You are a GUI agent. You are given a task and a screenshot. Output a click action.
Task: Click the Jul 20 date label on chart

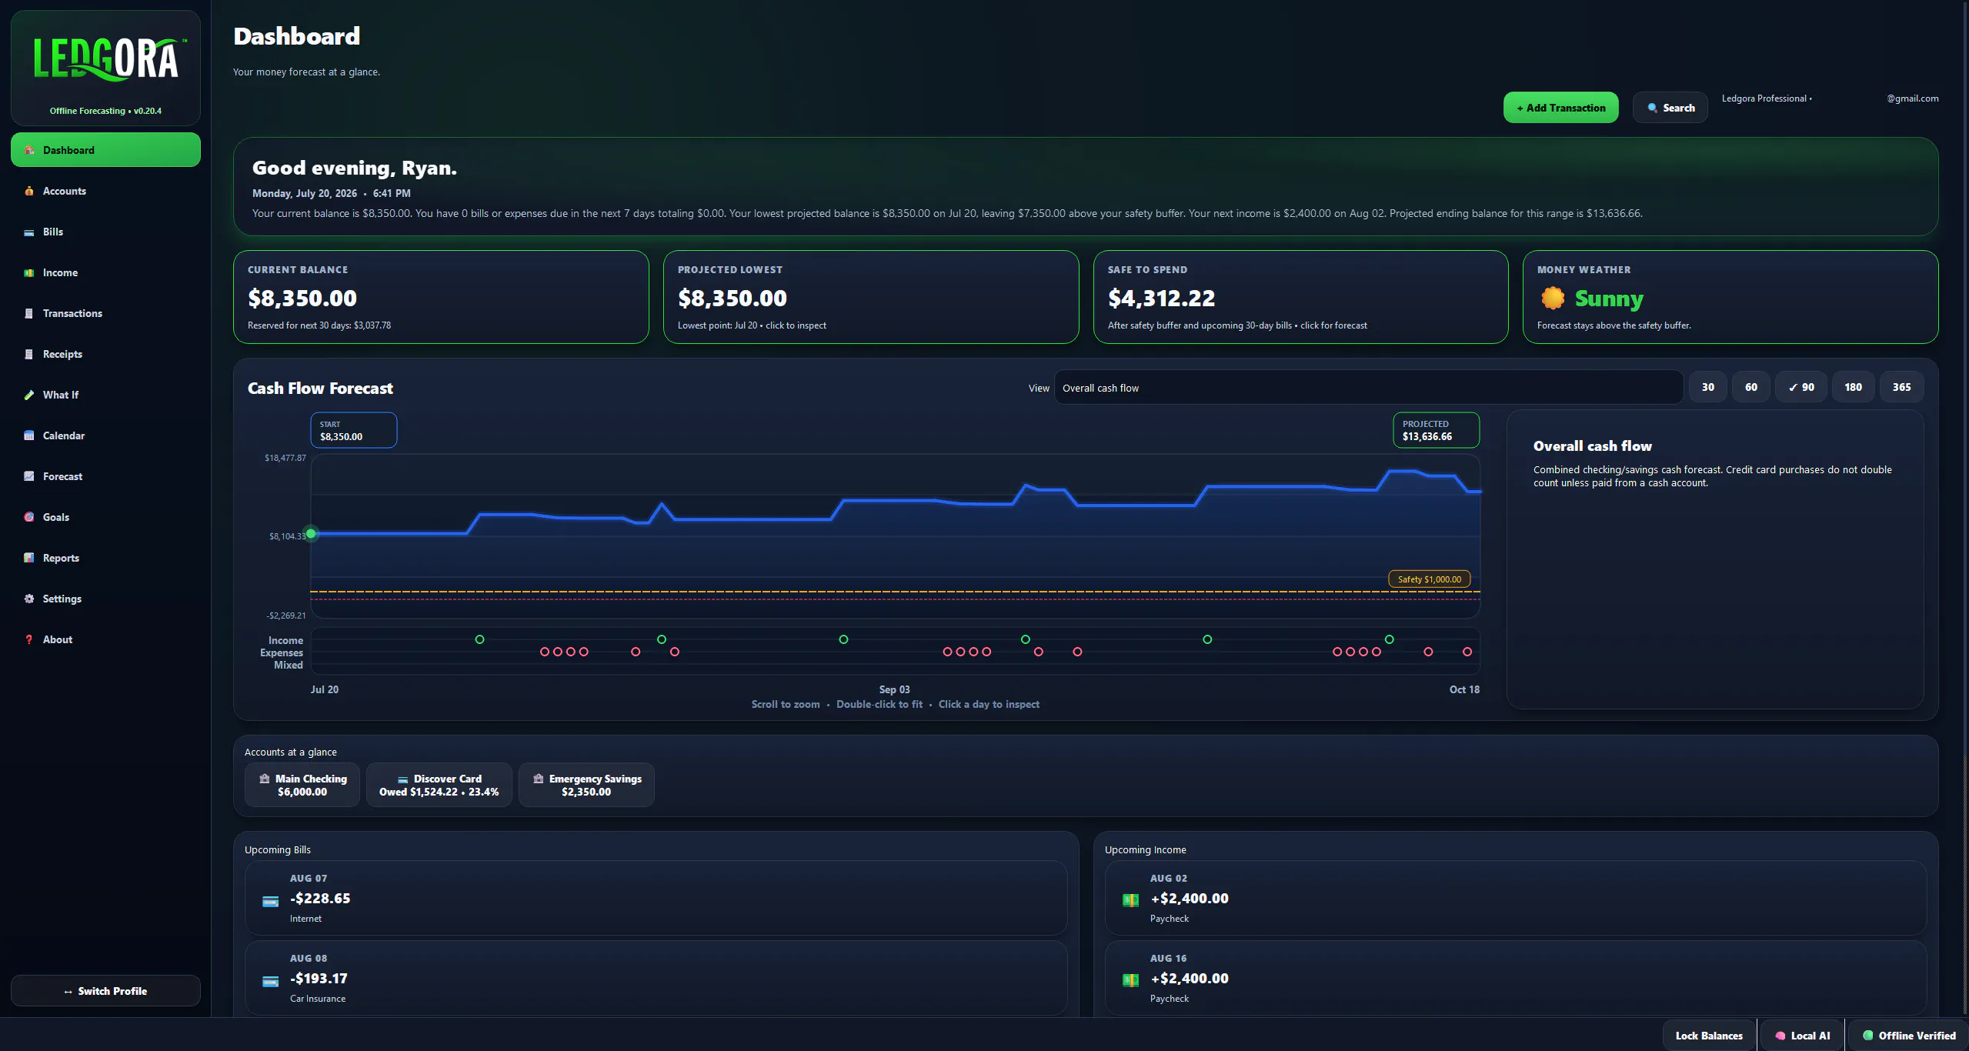click(324, 689)
